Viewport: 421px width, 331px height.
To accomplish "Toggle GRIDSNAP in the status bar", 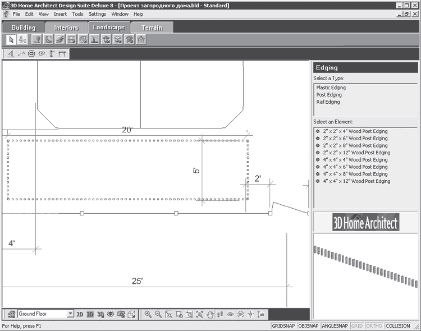I will point(283,325).
